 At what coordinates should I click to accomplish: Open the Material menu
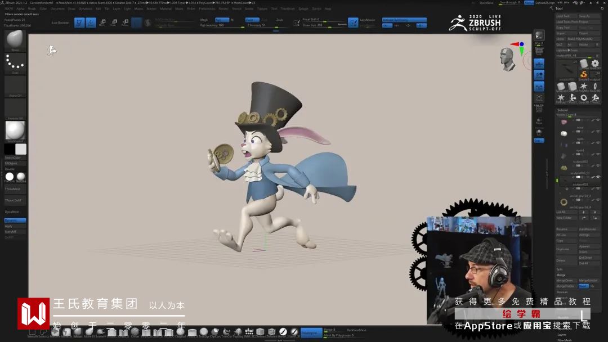[166, 8]
